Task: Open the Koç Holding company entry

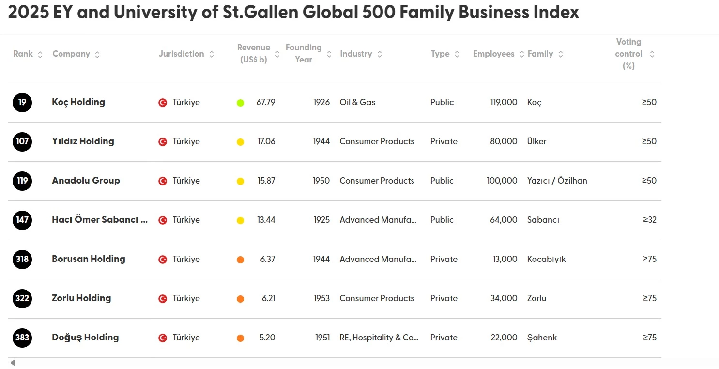Action: point(78,102)
